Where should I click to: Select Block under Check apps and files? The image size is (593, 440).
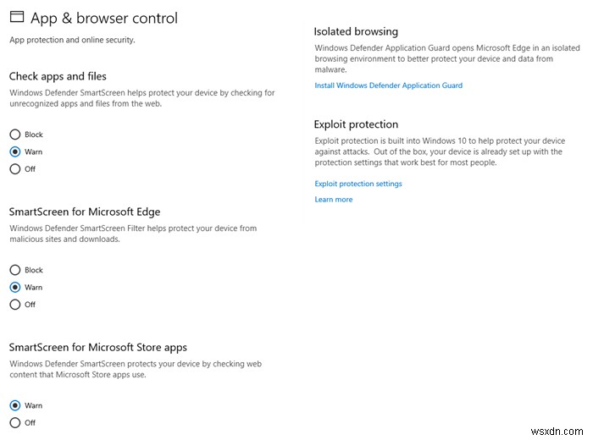15,135
